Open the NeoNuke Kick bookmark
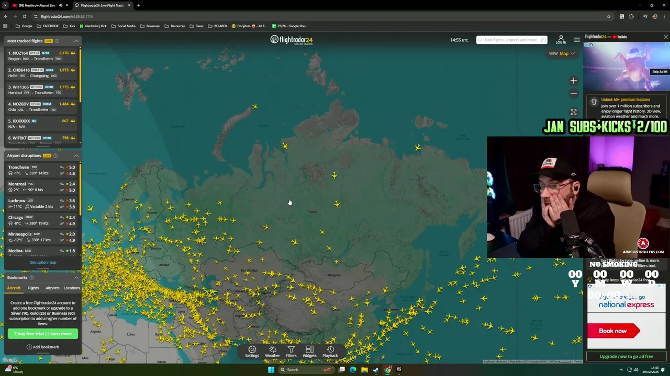The width and height of the screenshot is (670, 376). (93, 26)
